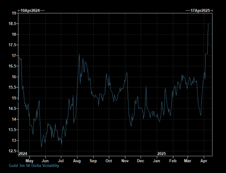The height and width of the screenshot is (173, 226).
Task: Select the Dec month label on the x-axis
Action: click(141, 160)
